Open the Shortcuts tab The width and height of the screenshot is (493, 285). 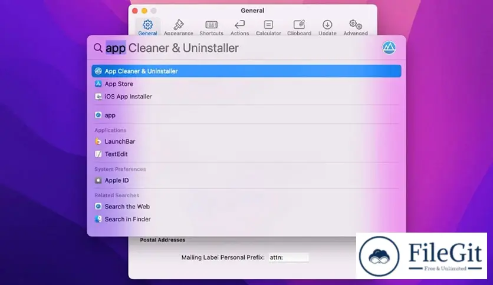click(211, 28)
